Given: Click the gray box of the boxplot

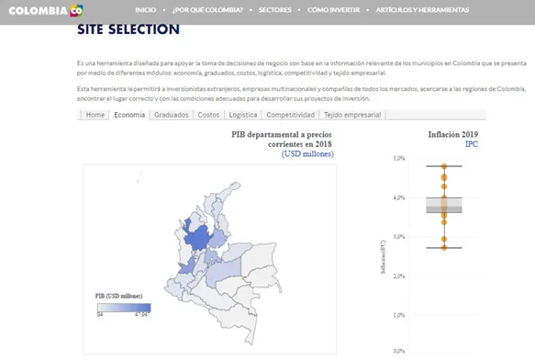Looking at the screenshot, I should pos(444,205).
